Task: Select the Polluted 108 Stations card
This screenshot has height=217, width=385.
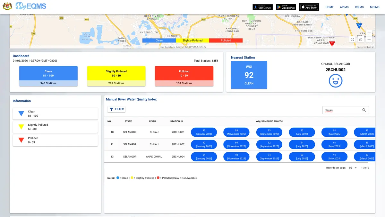Action: click(x=184, y=76)
